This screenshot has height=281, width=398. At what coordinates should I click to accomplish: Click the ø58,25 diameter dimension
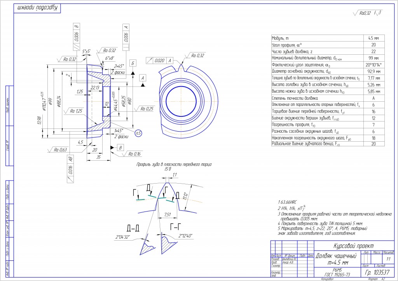(x=124, y=101)
